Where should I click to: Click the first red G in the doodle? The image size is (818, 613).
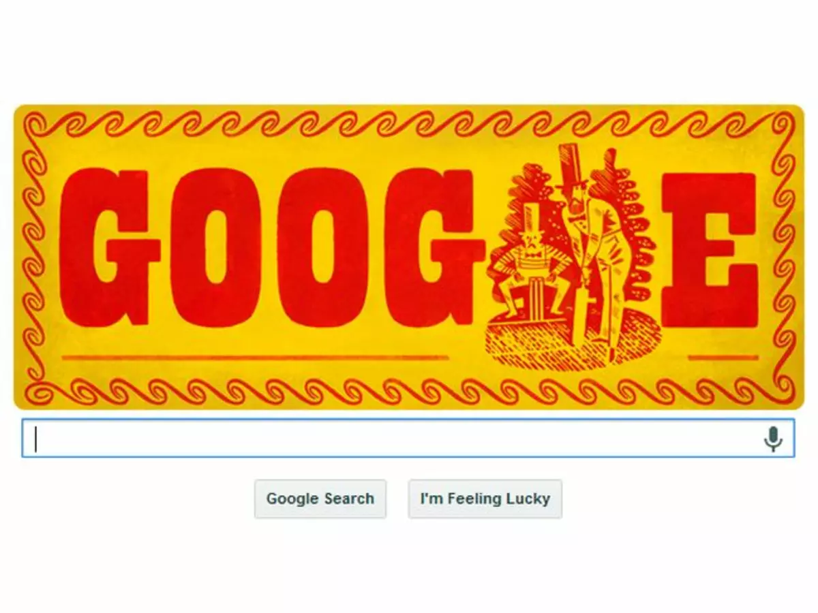[x=110, y=247]
